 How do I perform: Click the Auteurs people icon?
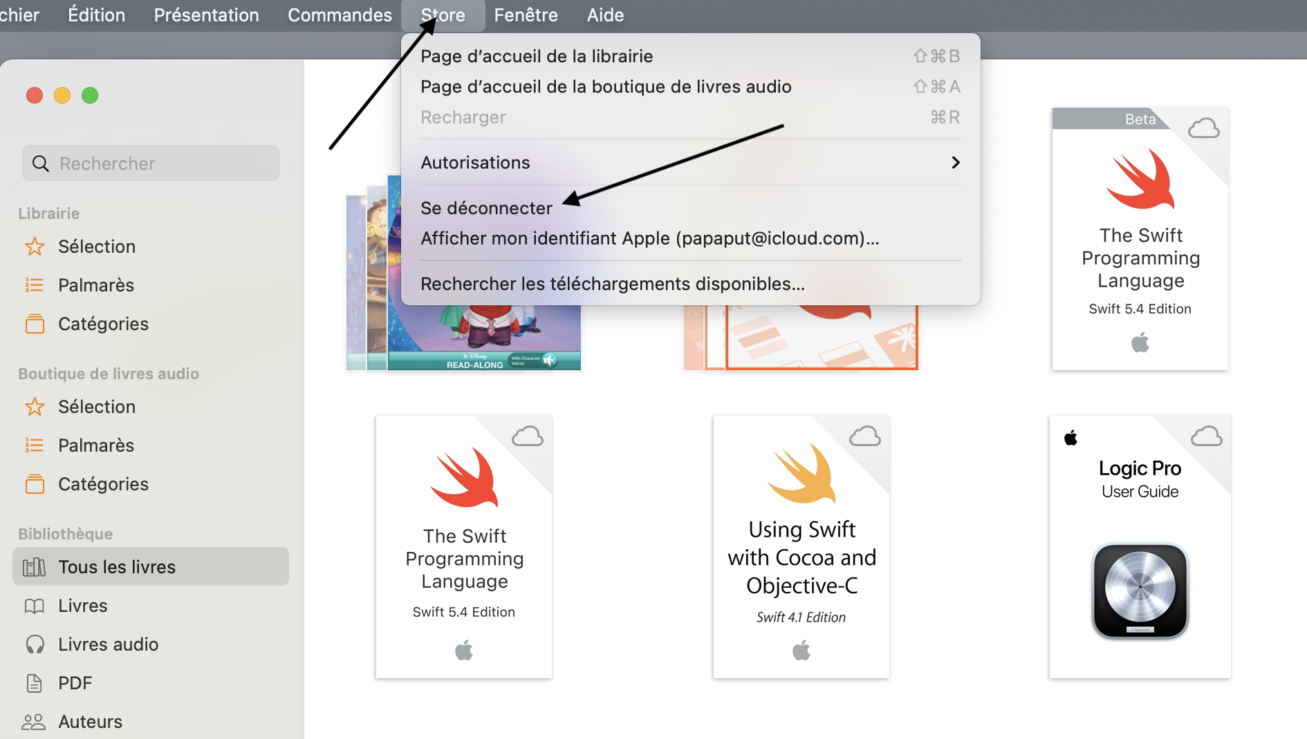click(x=33, y=722)
